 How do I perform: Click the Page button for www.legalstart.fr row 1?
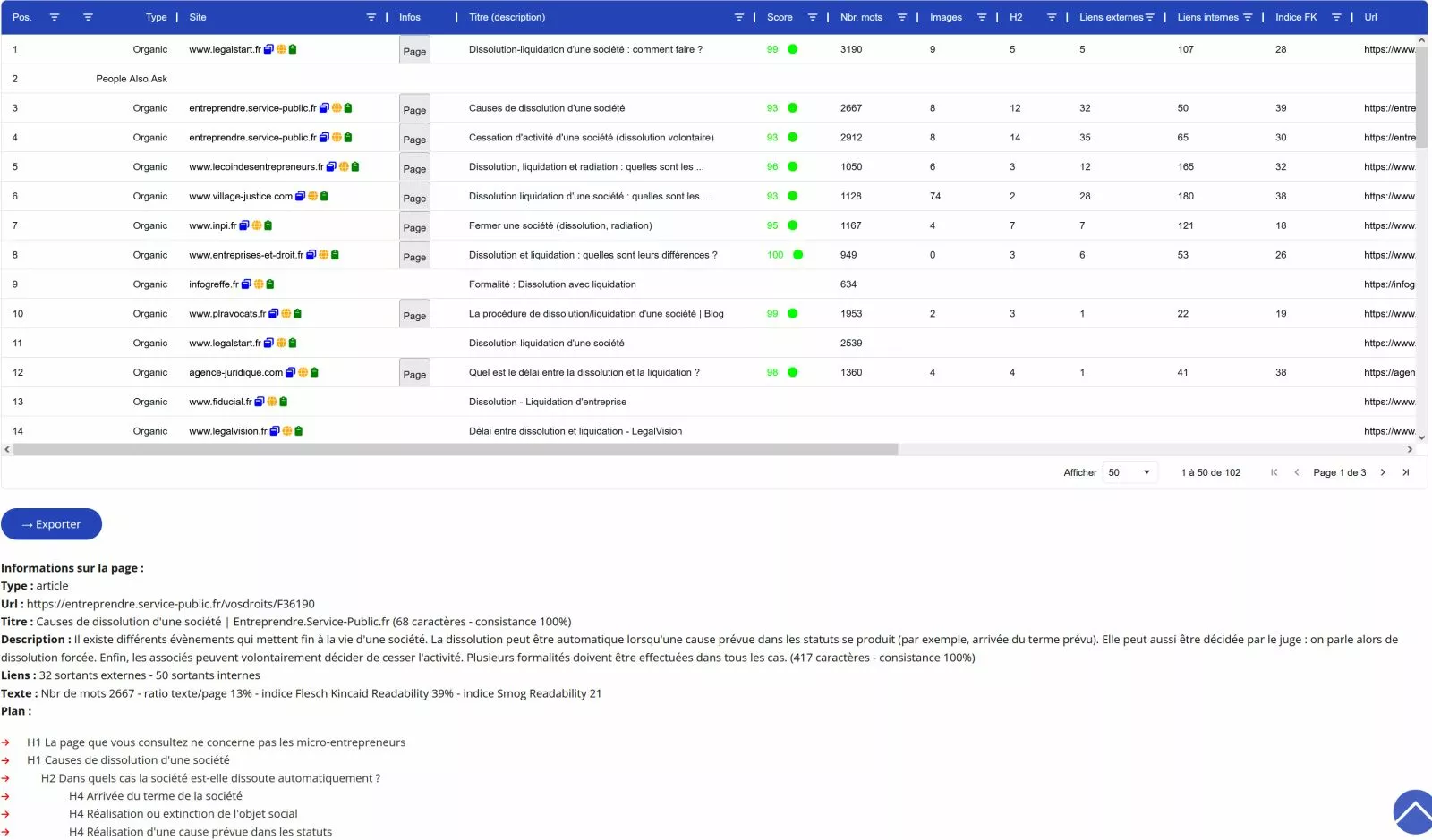click(x=414, y=50)
